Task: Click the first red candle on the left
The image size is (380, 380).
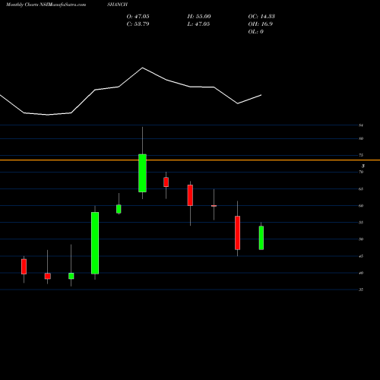Action: coord(24,267)
